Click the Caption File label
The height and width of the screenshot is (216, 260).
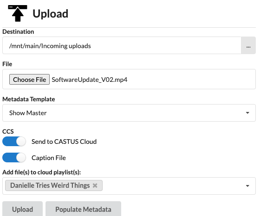click(x=49, y=158)
